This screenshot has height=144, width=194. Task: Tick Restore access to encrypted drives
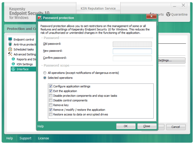[51, 114]
